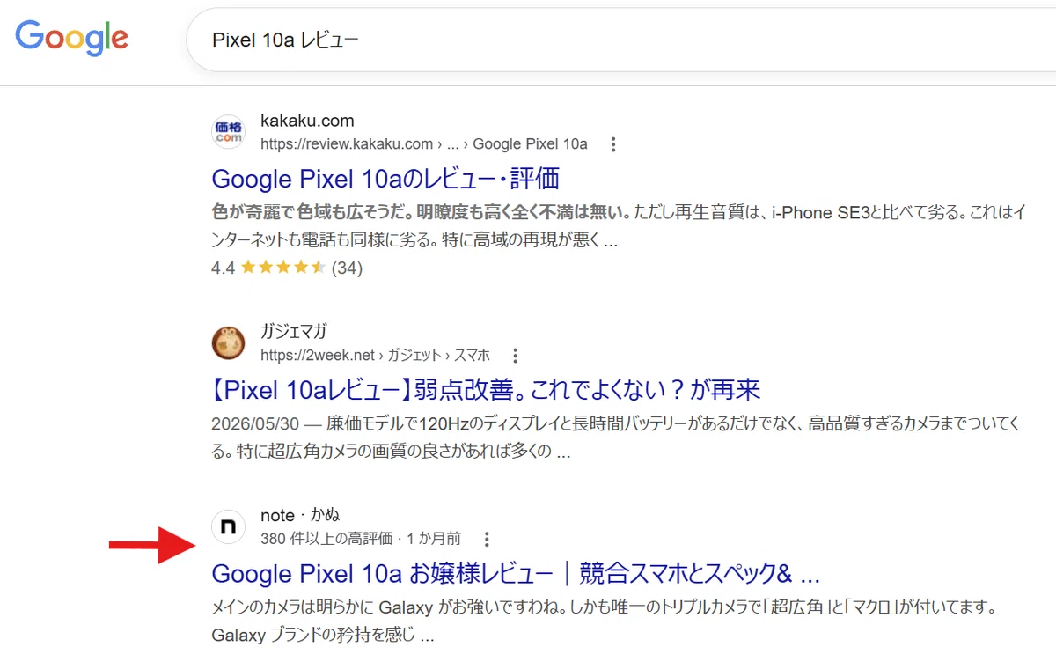Click the kakaku.com site favicon
1056x662 pixels.
point(229,132)
